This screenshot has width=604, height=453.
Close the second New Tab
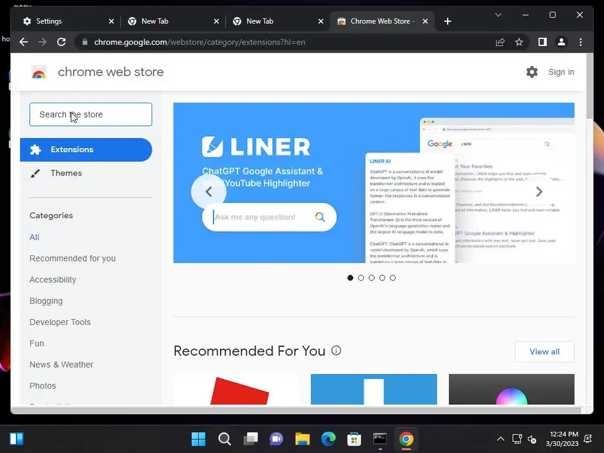pos(320,21)
